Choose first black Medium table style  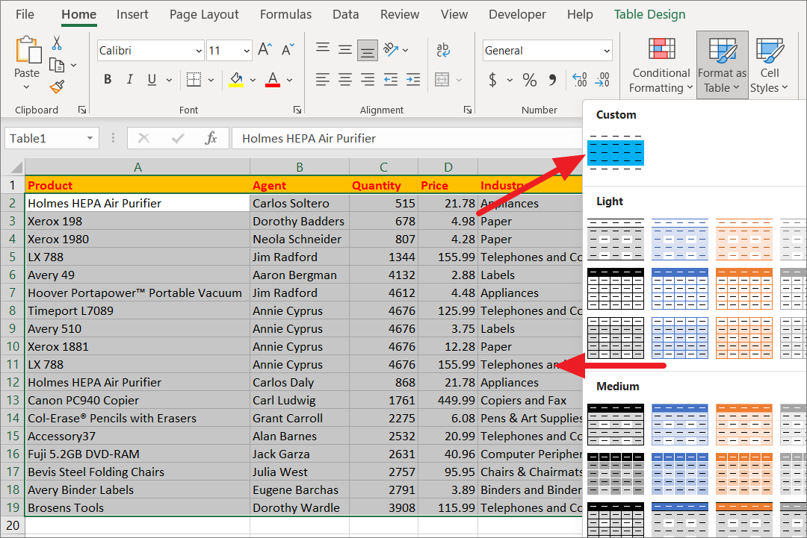(616, 425)
